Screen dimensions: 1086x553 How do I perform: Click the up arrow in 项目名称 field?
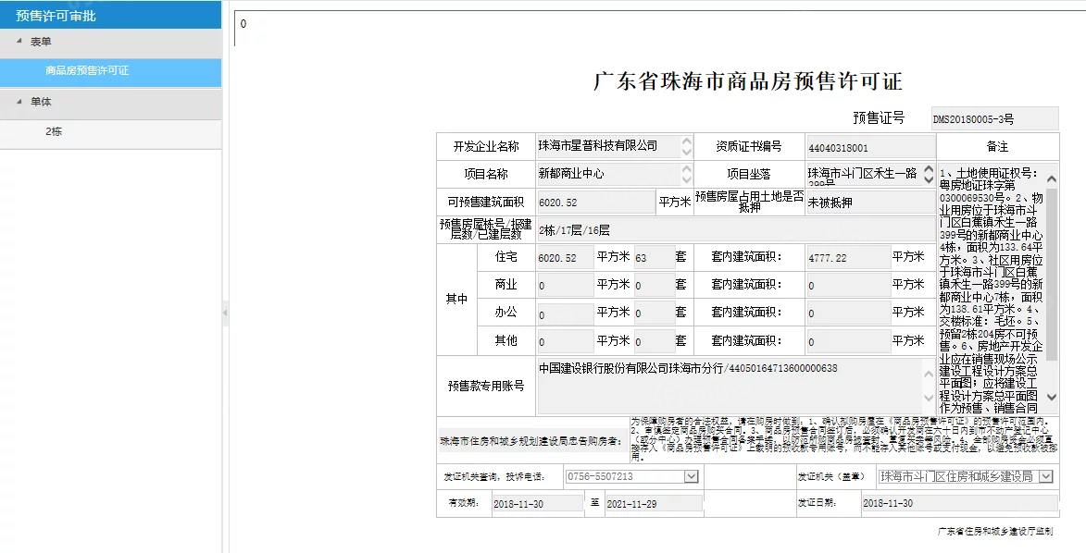[x=686, y=168]
